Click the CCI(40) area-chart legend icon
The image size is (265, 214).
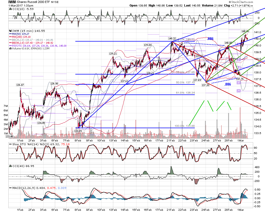click(x=10, y=166)
